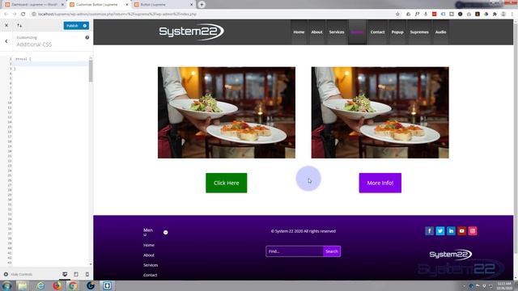Click the left restaurant image

(227, 112)
